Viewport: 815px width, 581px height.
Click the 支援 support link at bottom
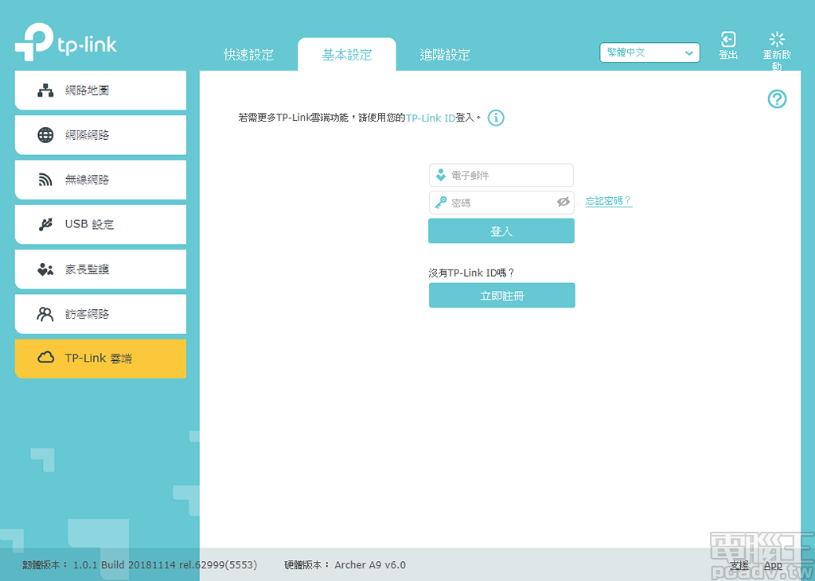pos(739,565)
